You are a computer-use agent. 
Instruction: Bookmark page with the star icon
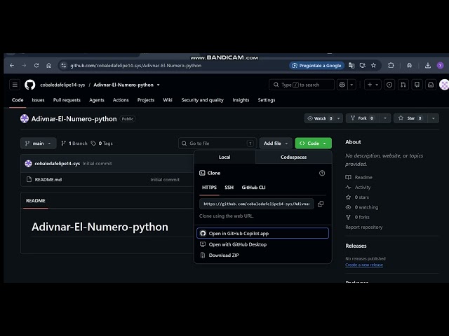click(373, 65)
